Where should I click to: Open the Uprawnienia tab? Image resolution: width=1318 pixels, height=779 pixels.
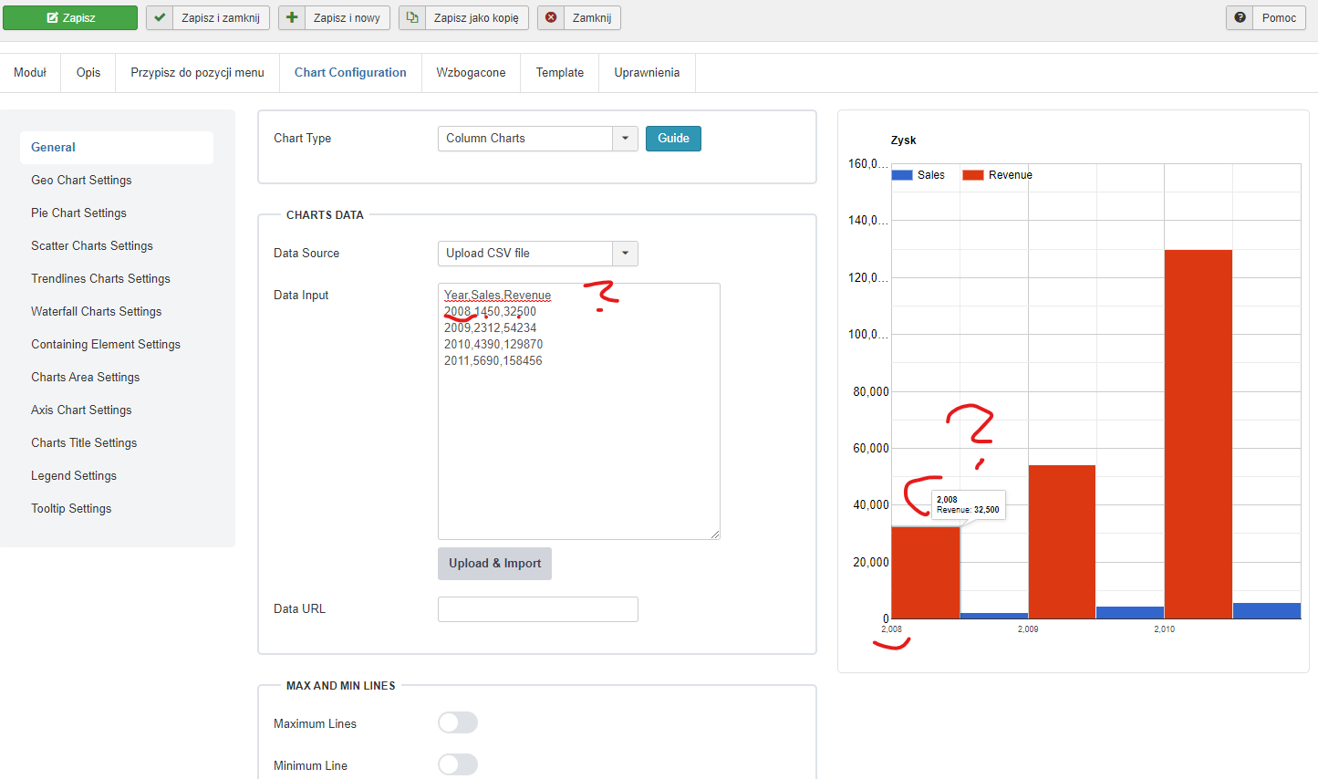click(x=647, y=73)
